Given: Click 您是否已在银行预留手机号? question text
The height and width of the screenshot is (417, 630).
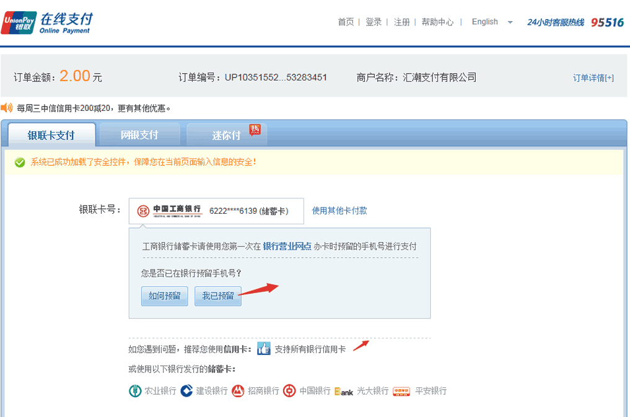Looking at the screenshot, I should pyautogui.click(x=191, y=274).
